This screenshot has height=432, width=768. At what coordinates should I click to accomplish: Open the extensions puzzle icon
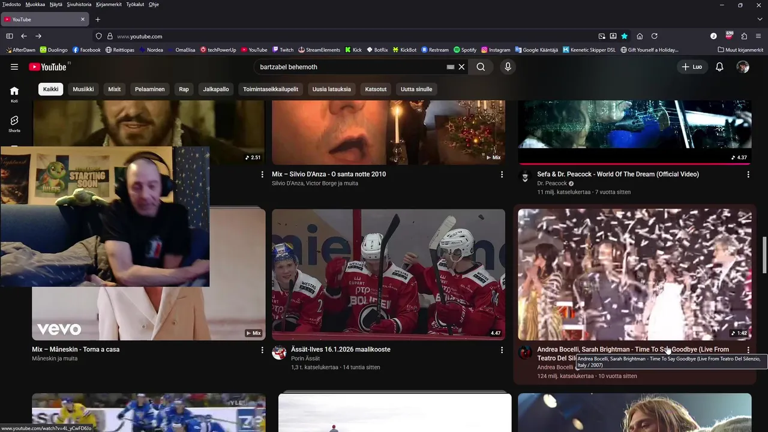pos(744,36)
